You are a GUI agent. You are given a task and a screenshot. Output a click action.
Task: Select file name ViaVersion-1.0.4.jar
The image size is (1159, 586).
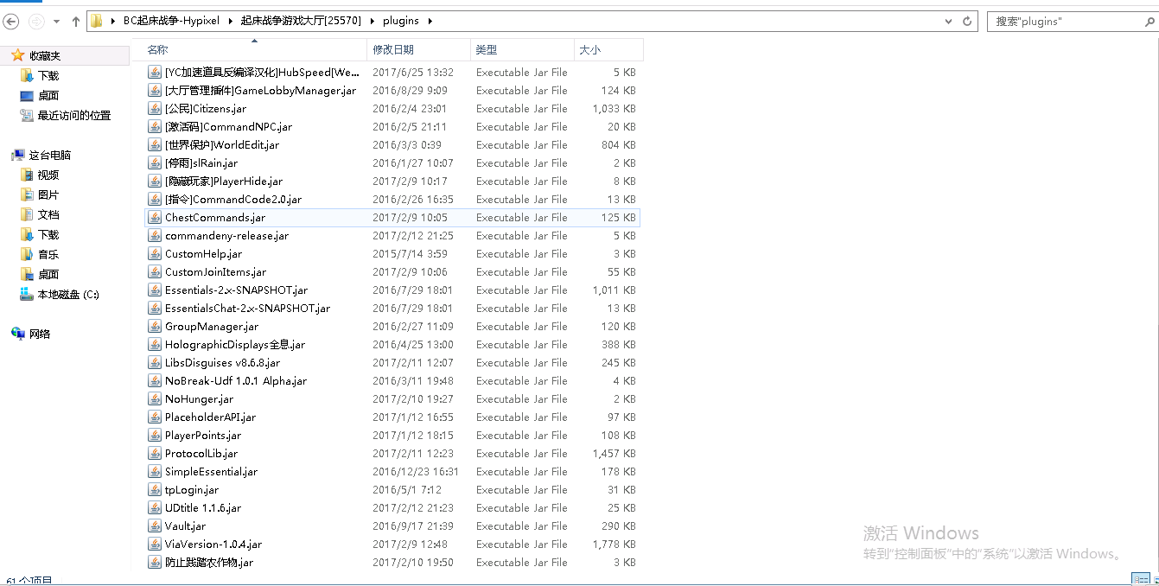tap(213, 545)
